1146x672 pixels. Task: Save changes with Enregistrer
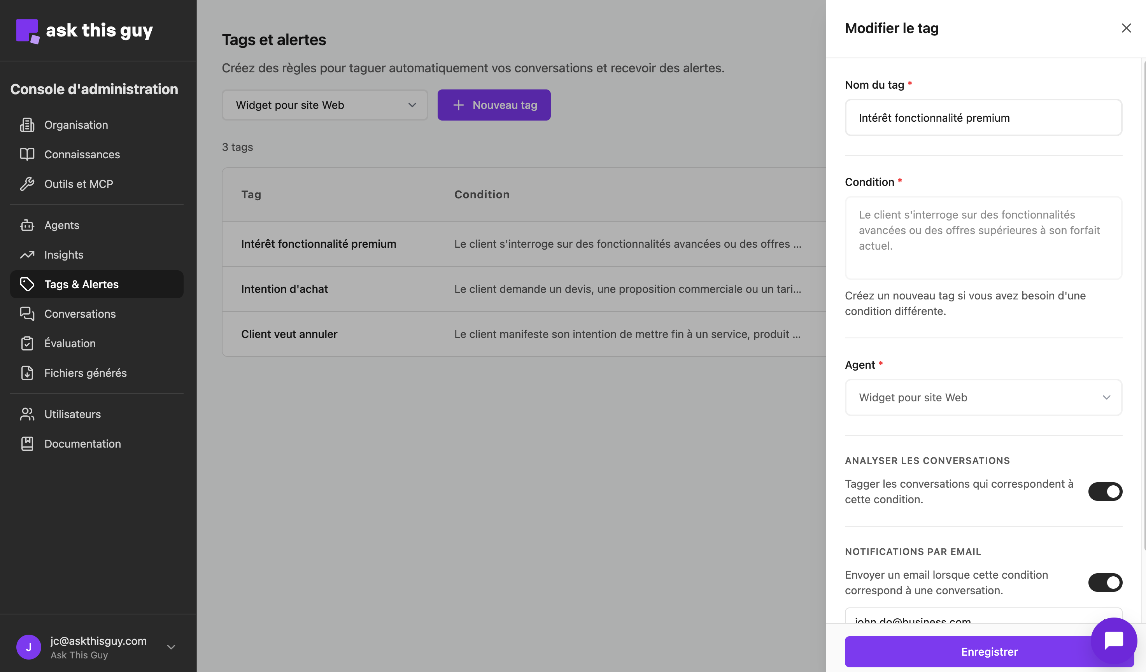pos(990,651)
